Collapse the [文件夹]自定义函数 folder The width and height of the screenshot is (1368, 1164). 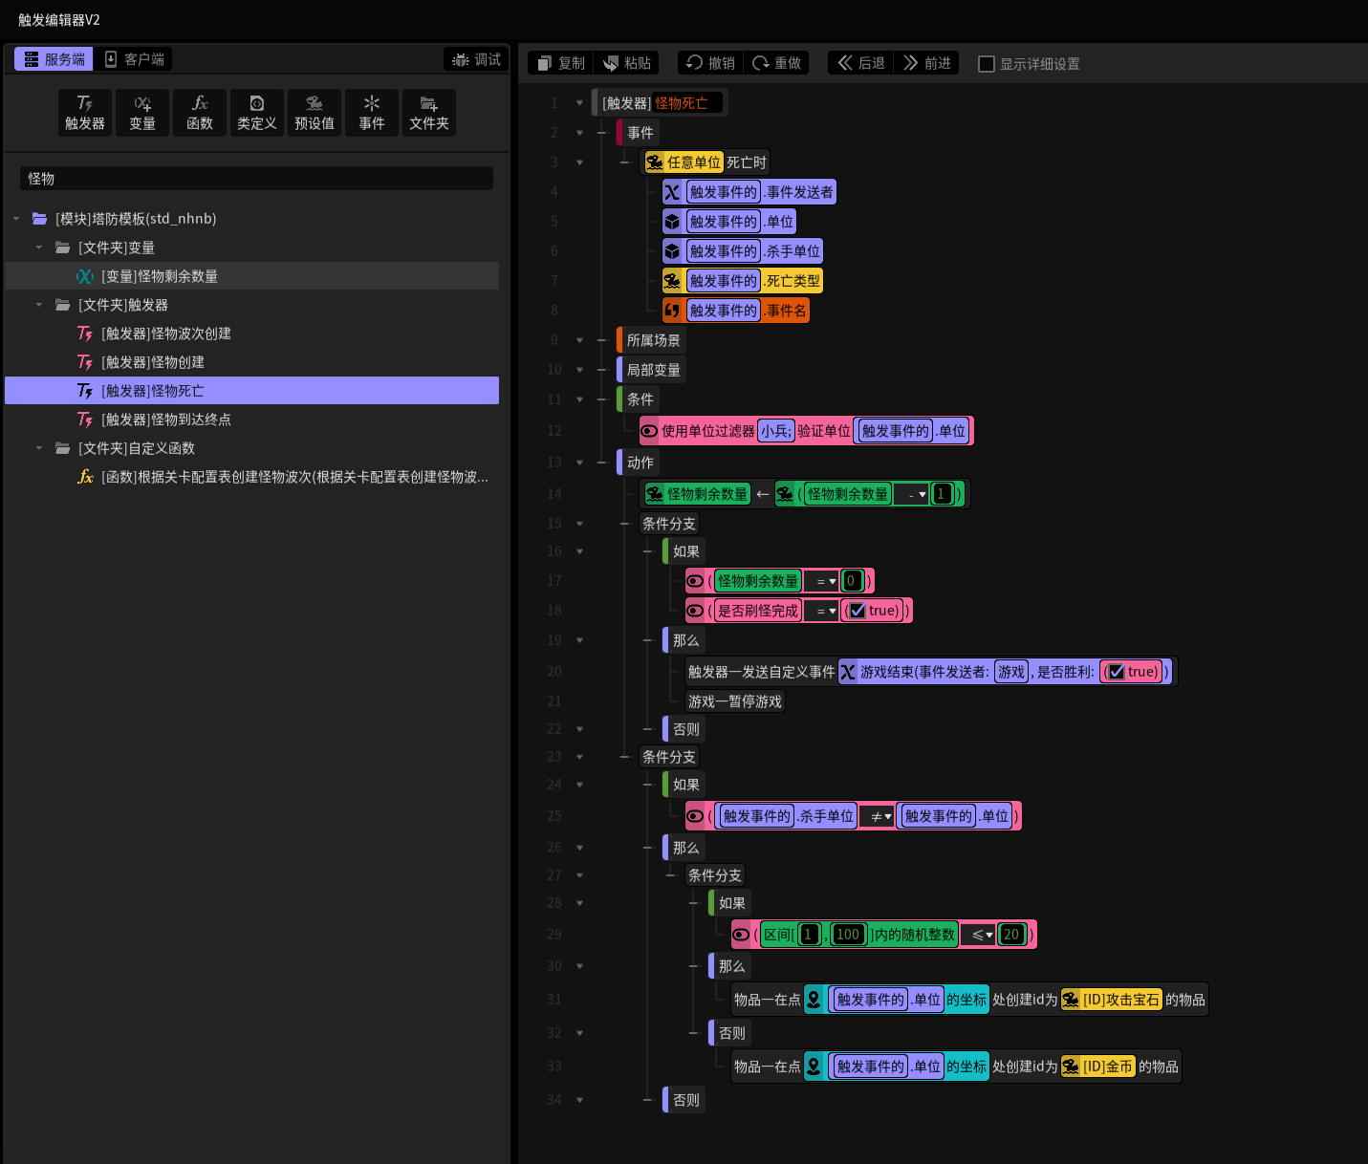39,448
